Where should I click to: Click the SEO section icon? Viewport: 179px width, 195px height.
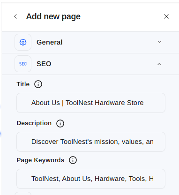pos(23,64)
